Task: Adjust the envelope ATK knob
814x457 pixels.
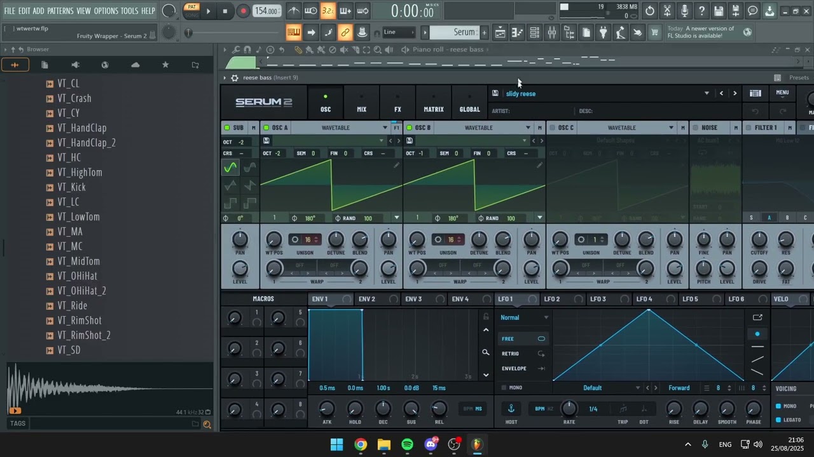Action: [x=327, y=409]
